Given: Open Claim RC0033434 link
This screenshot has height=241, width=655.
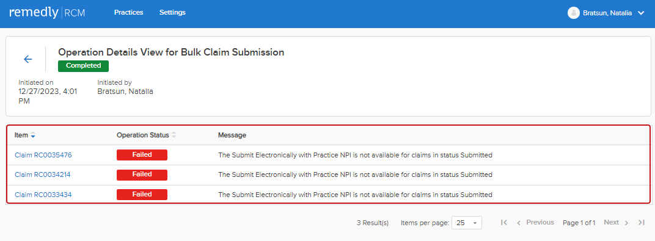Looking at the screenshot, I should (x=43, y=195).
